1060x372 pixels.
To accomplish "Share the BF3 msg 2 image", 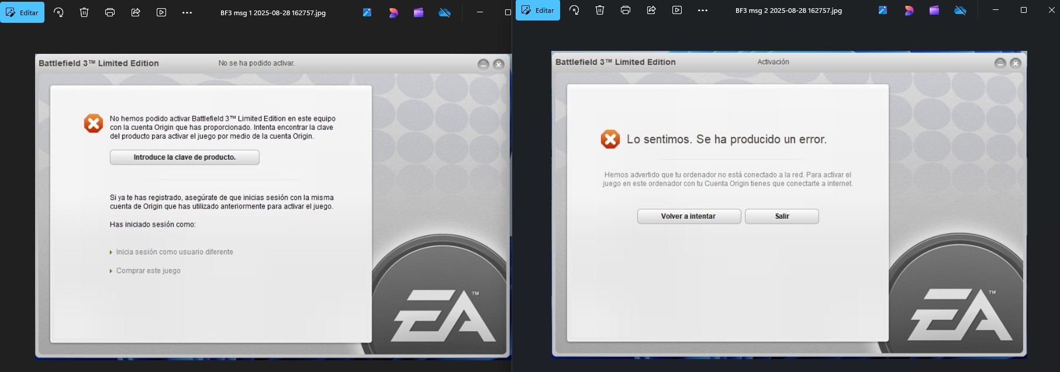I will 651,10.
